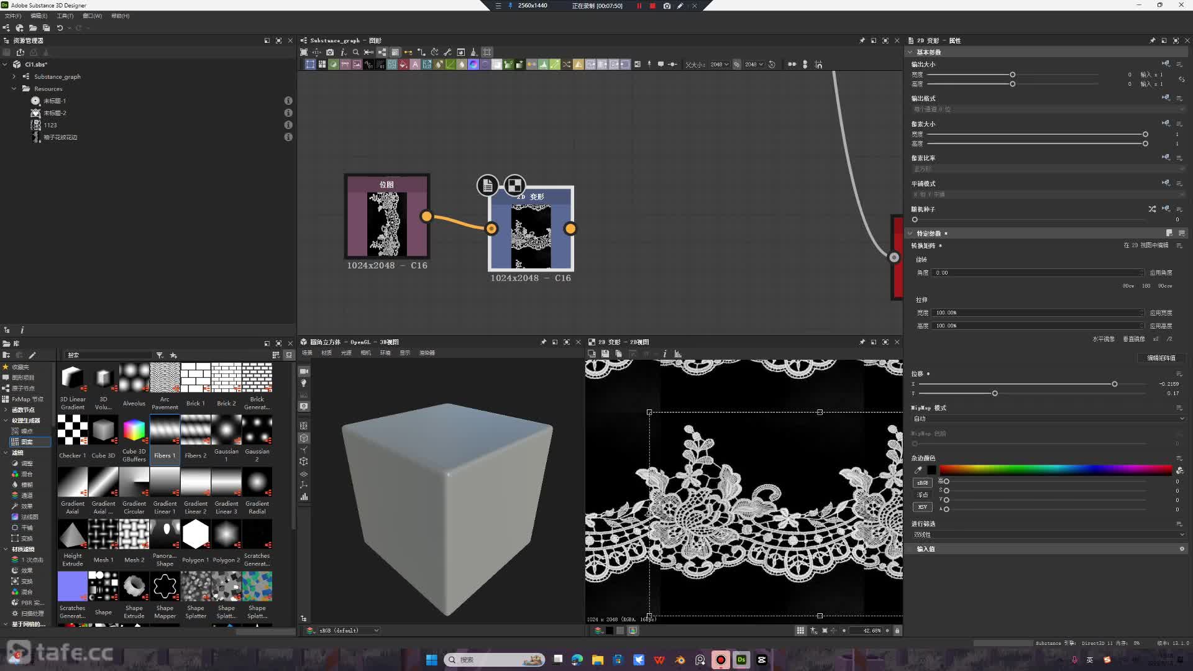Toggle the lock icon at 2D view bottom right
This screenshot has height=671, width=1193.
coord(897,631)
